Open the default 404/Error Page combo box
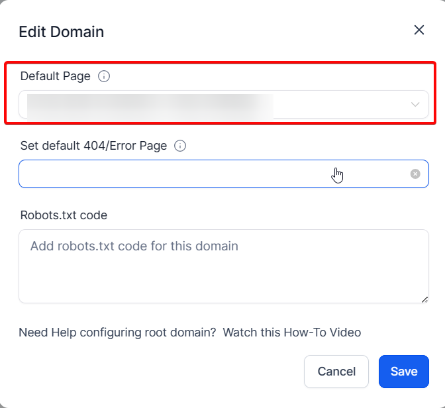Image resolution: width=445 pixels, height=408 pixels. pyautogui.click(x=199, y=174)
